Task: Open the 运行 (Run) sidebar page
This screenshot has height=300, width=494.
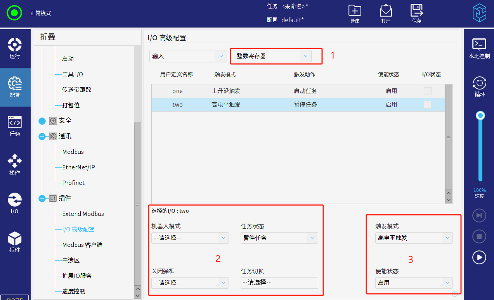Action: coord(15,48)
